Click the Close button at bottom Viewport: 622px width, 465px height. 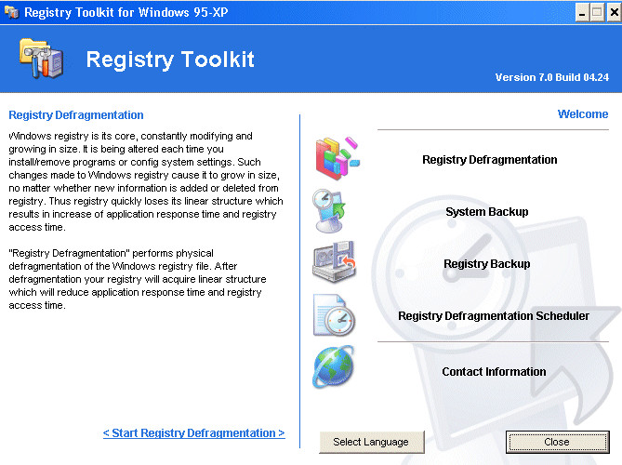pyautogui.click(x=557, y=442)
